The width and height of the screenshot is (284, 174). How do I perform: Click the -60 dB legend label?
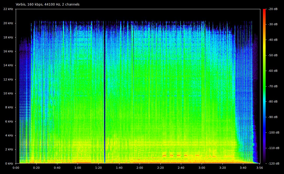tap(273, 71)
